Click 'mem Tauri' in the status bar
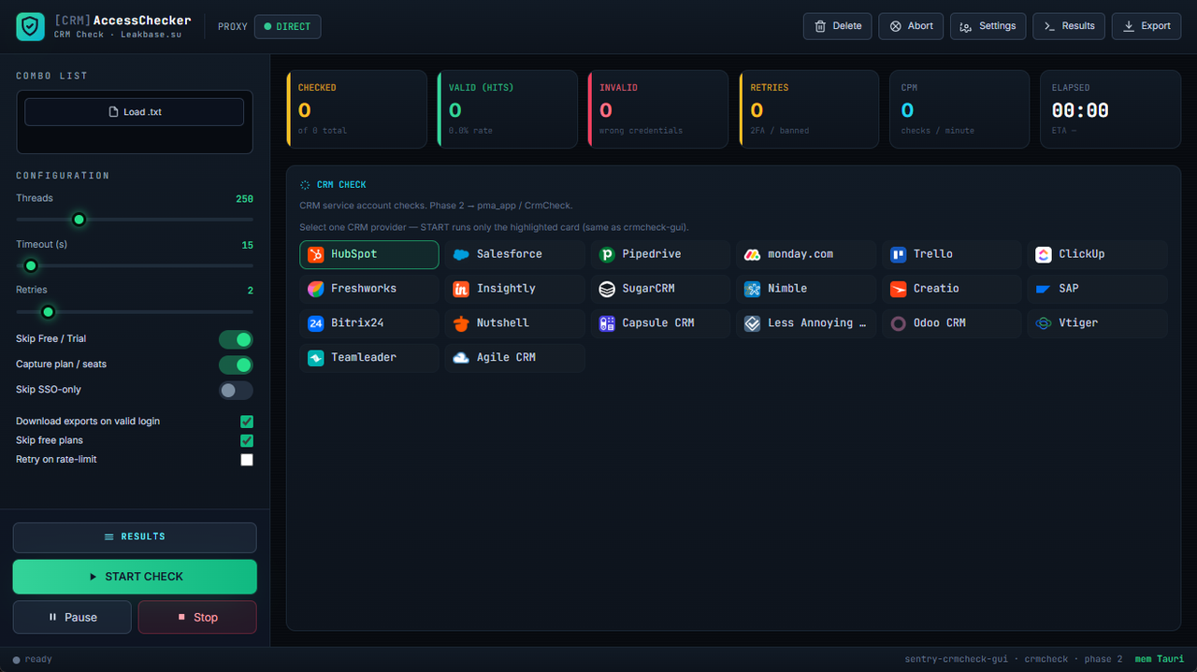The image size is (1197, 672). [1160, 659]
